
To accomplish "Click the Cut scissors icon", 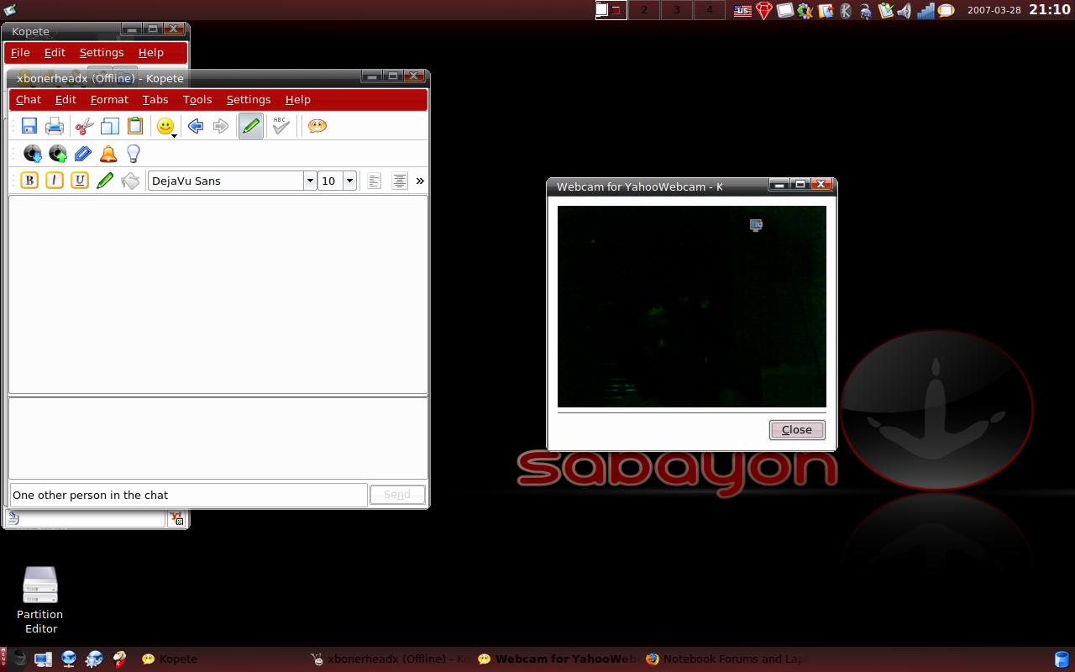I will point(84,126).
